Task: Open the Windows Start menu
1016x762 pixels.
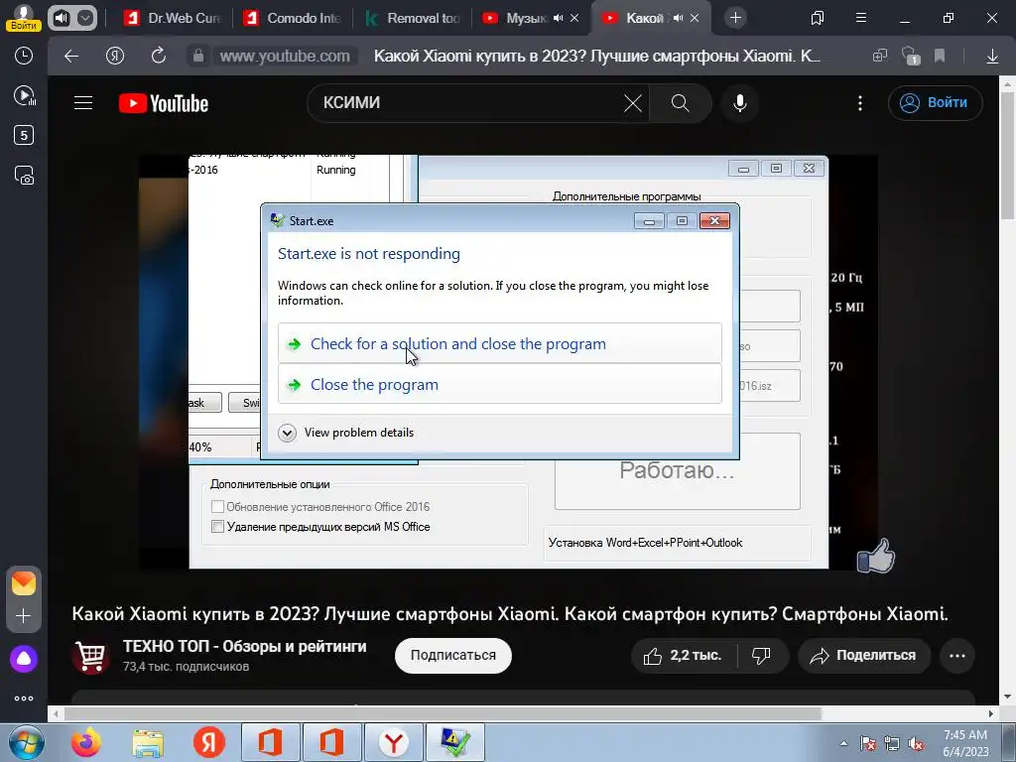Action: pyautogui.click(x=26, y=742)
